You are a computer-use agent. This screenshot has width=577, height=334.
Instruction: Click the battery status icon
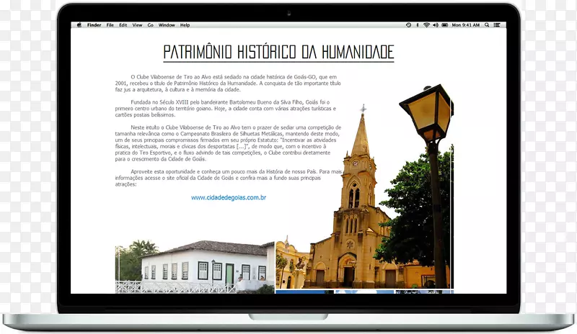pyautogui.click(x=445, y=25)
